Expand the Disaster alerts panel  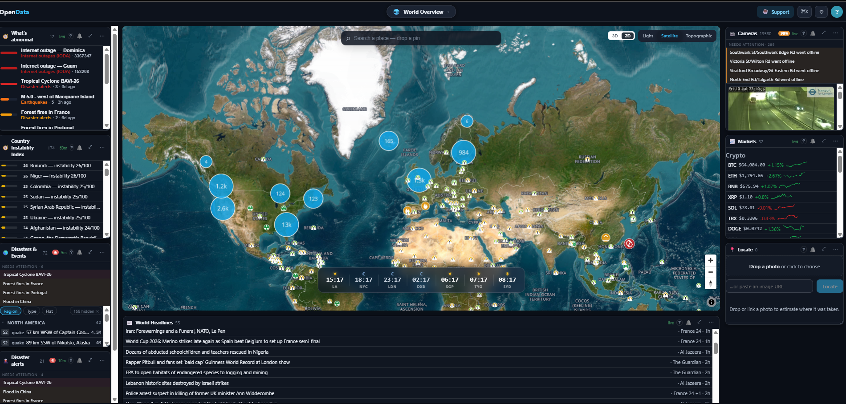coord(90,360)
